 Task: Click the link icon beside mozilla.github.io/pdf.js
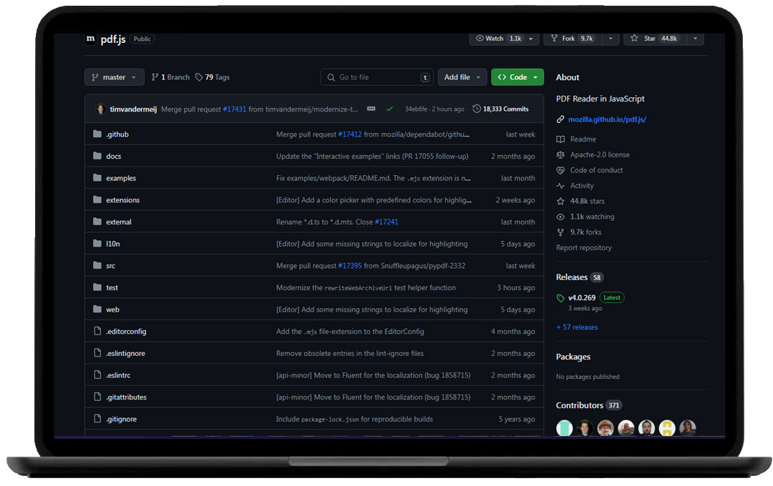(560, 119)
